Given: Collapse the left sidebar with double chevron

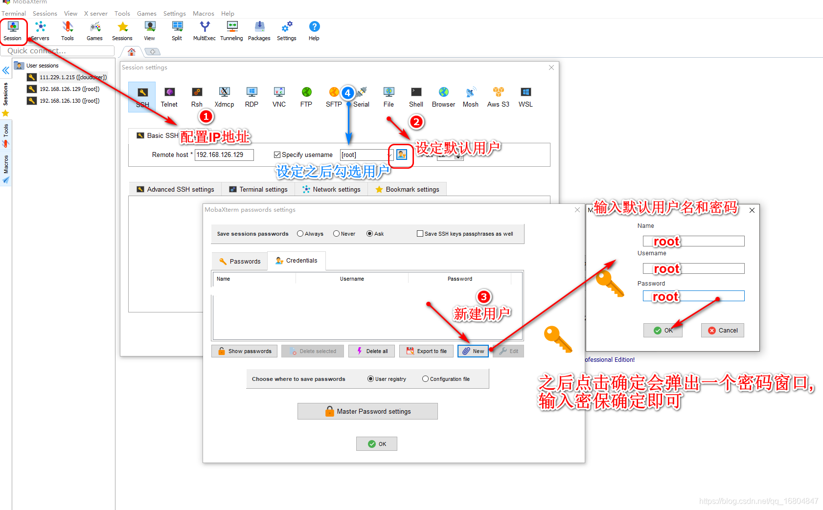Looking at the screenshot, I should tap(6, 70).
